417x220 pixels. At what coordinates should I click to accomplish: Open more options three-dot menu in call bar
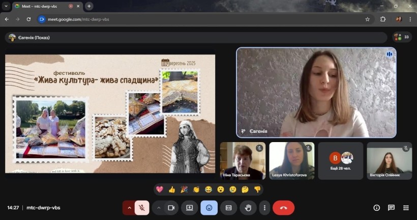coord(264,208)
